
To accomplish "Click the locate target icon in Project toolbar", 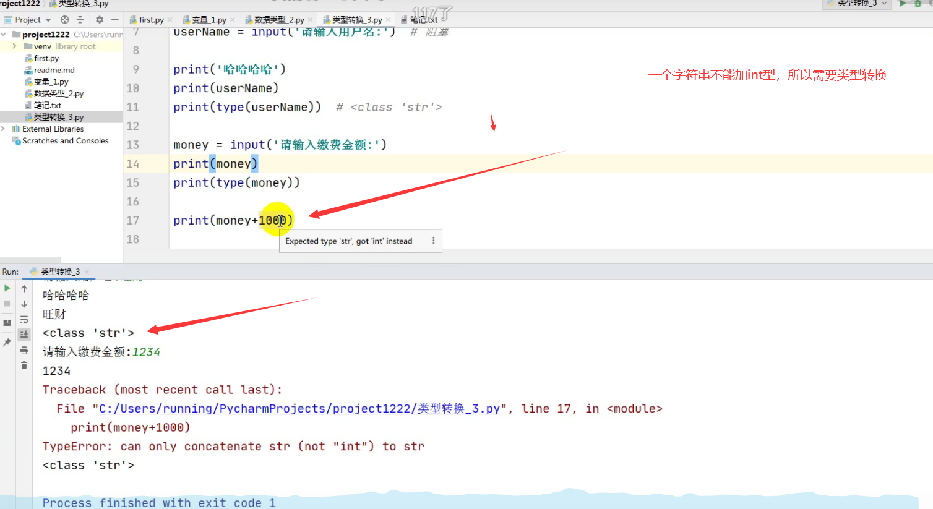I will point(65,20).
